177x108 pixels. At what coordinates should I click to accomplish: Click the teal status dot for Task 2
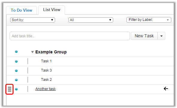click(x=16, y=80)
